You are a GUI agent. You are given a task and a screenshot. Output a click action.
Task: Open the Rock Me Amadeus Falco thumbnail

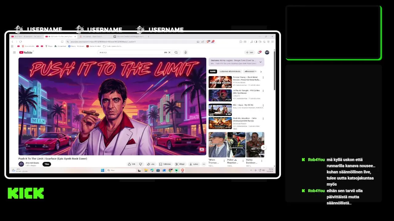click(x=220, y=123)
